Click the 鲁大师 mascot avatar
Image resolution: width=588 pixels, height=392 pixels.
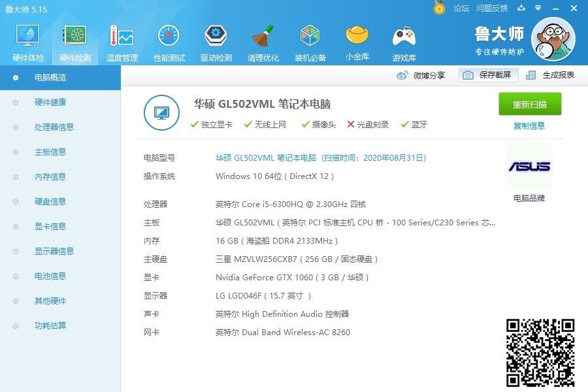[x=553, y=39]
